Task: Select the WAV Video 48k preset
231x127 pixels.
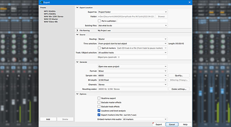Action: [x=51, y=22]
